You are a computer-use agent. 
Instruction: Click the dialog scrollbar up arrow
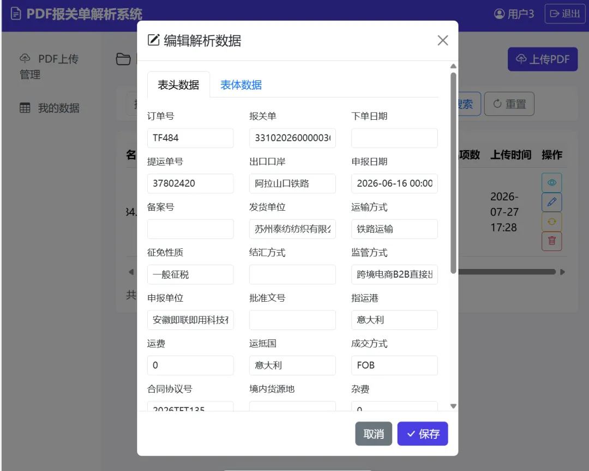453,66
